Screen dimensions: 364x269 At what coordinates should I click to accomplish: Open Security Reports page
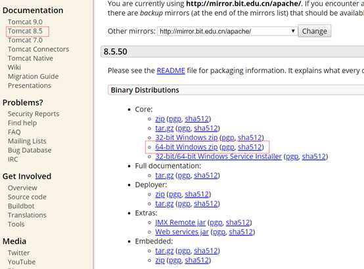point(34,114)
